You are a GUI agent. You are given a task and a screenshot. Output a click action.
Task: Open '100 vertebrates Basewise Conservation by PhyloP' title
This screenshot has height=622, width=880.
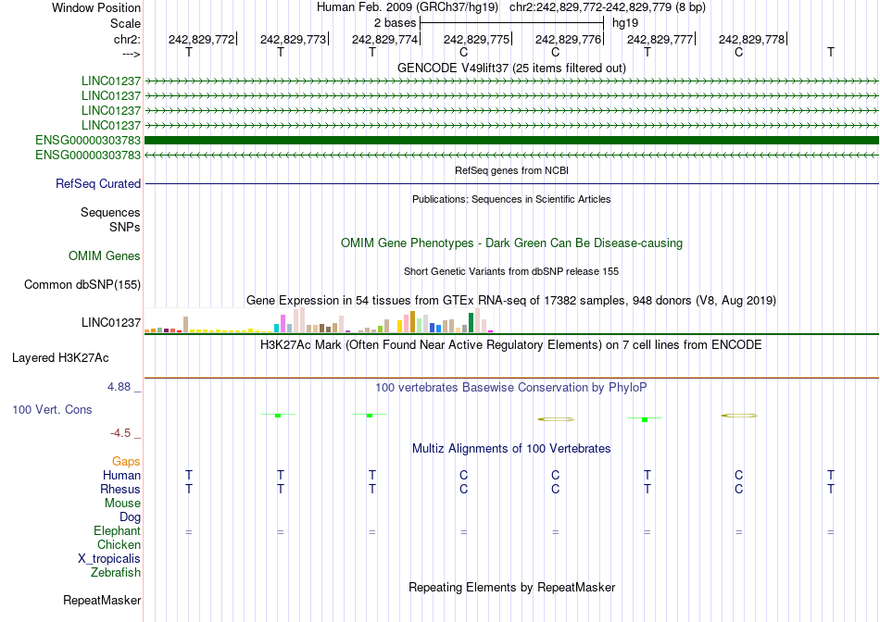point(511,387)
